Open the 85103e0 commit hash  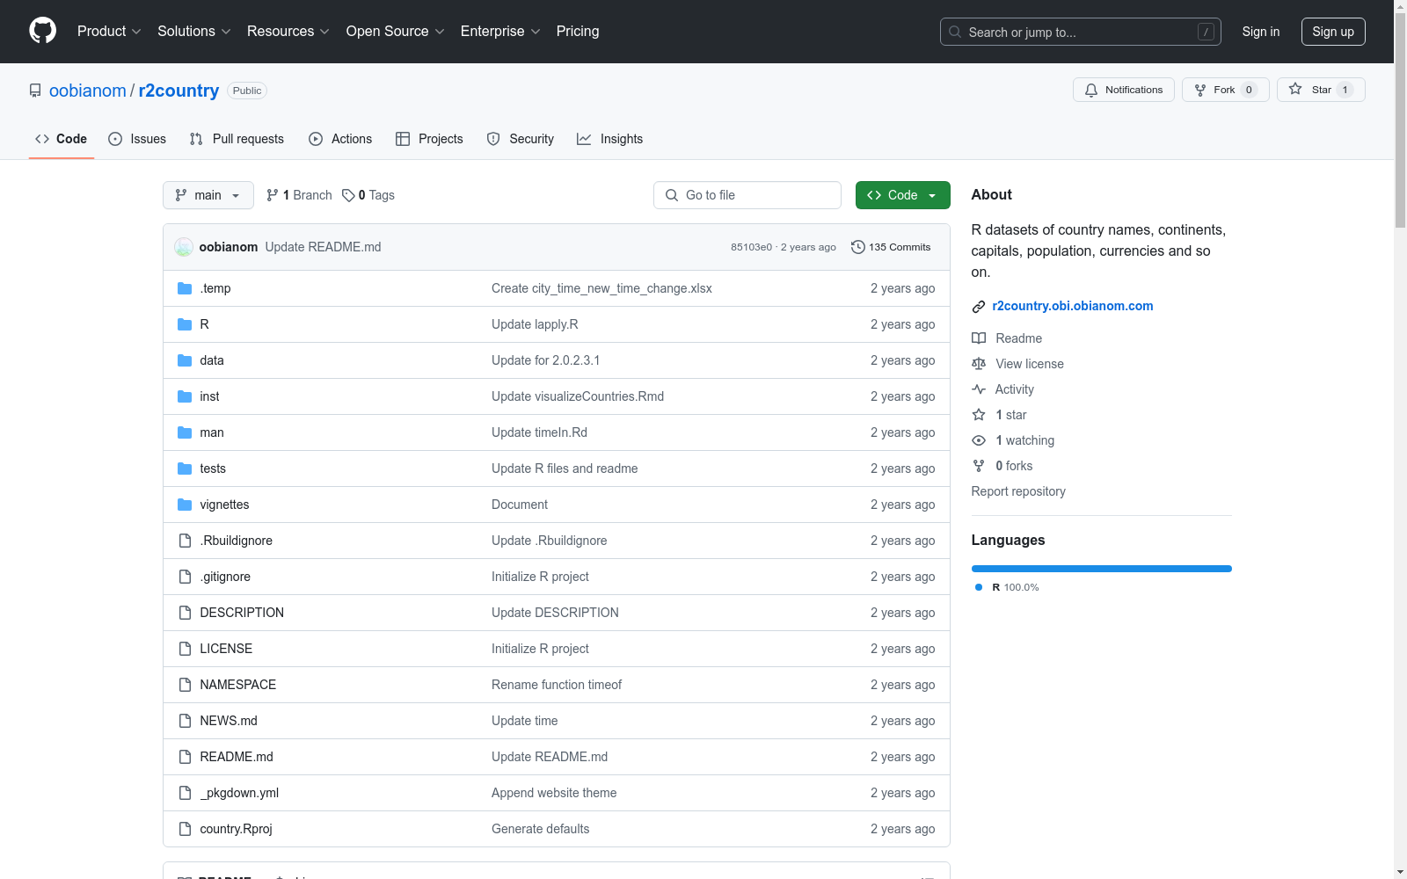click(751, 247)
